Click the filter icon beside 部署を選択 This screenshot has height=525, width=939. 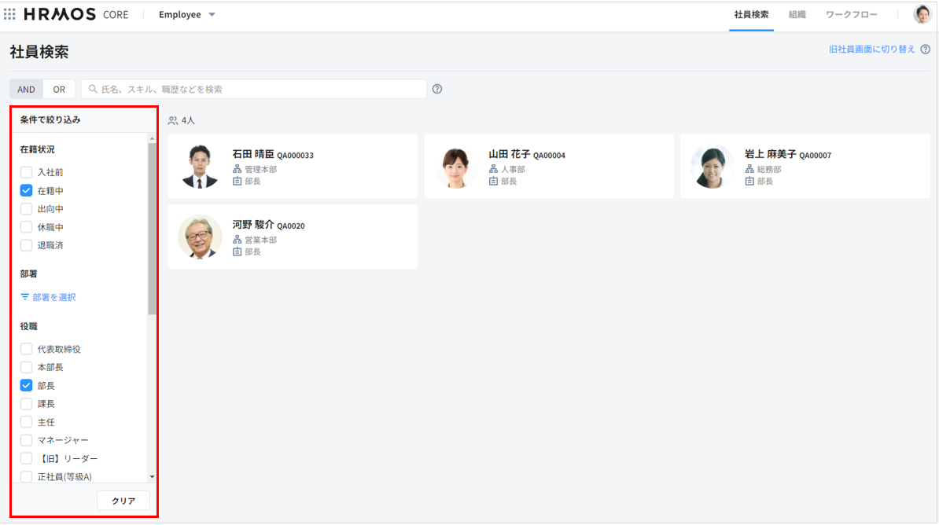[x=25, y=297]
